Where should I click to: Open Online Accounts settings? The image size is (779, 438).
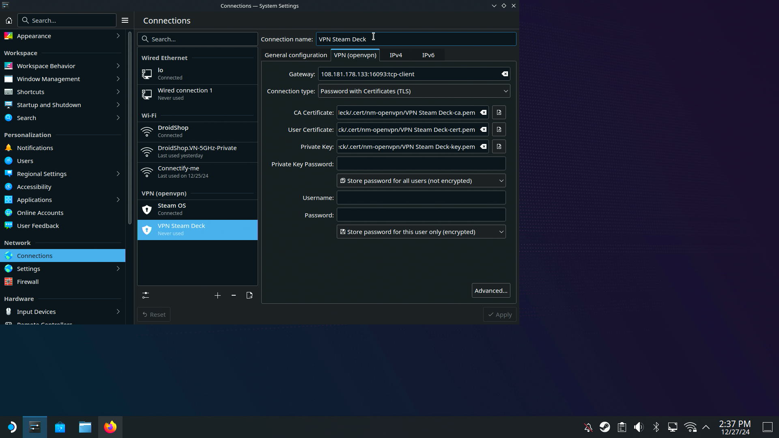[62, 213]
